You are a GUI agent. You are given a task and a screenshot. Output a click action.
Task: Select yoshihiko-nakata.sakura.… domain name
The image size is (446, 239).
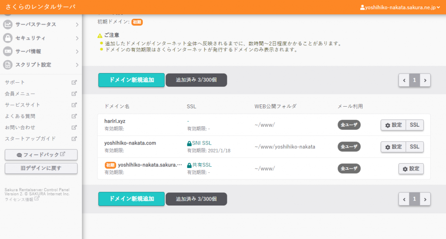(x=150, y=165)
